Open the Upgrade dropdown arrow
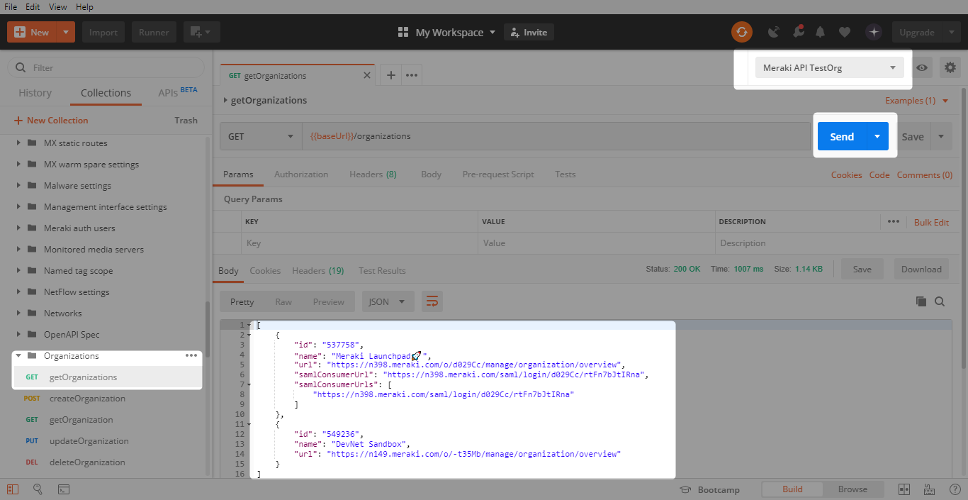 point(950,32)
